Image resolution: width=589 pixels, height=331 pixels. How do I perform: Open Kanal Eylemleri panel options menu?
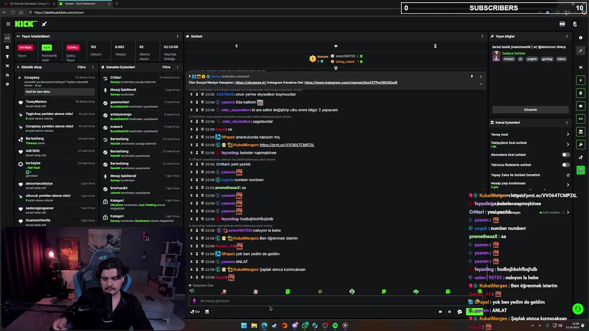click(567, 123)
